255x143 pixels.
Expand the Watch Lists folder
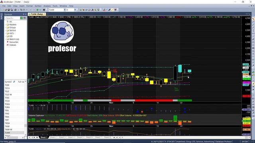[x=6, y=39]
